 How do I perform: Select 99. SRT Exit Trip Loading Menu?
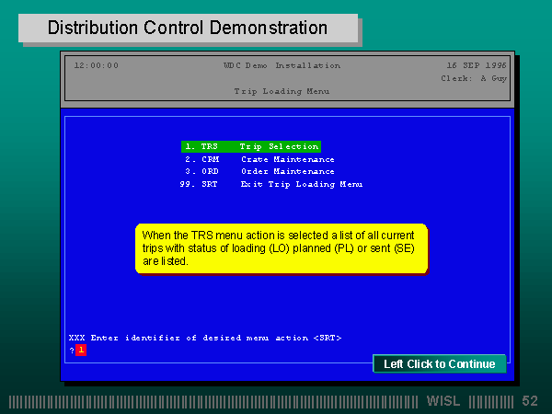point(270,184)
